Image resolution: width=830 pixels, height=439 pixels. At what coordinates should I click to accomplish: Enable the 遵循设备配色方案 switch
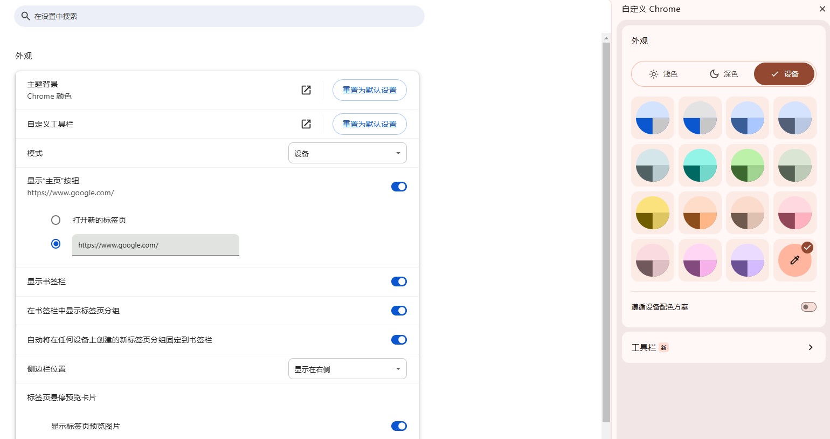[808, 307]
